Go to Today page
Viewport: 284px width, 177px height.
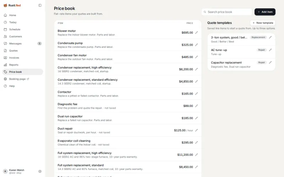(23, 22)
